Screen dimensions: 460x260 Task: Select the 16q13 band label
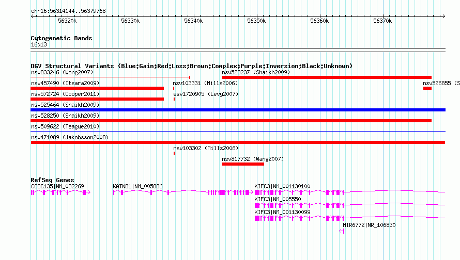(39, 44)
